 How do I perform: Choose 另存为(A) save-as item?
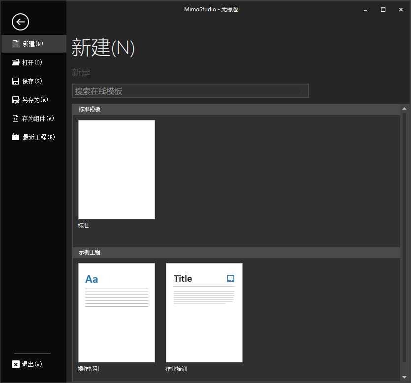(x=34, y=100)
